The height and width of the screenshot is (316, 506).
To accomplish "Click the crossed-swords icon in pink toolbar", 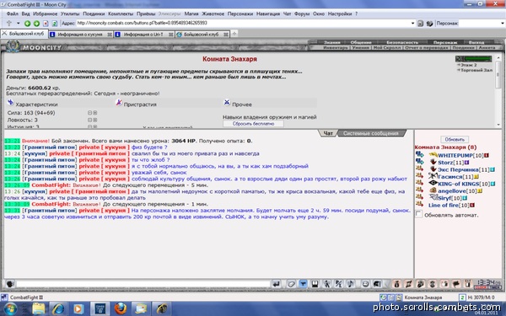I will [408, 284].
